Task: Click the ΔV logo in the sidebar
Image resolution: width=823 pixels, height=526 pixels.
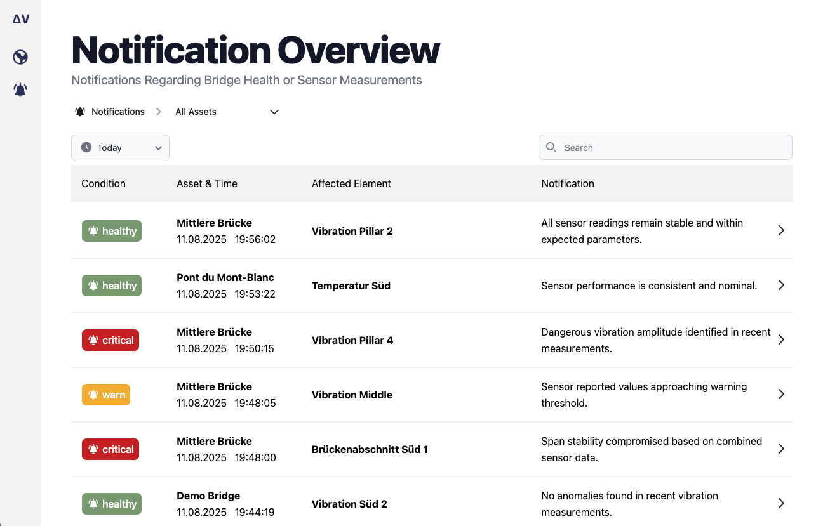Action: click(x=21, y=19)
